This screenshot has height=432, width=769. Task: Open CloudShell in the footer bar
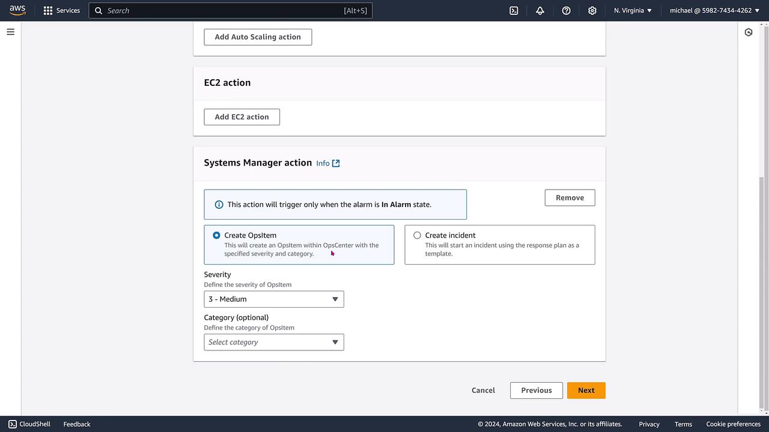pos(29,424)
